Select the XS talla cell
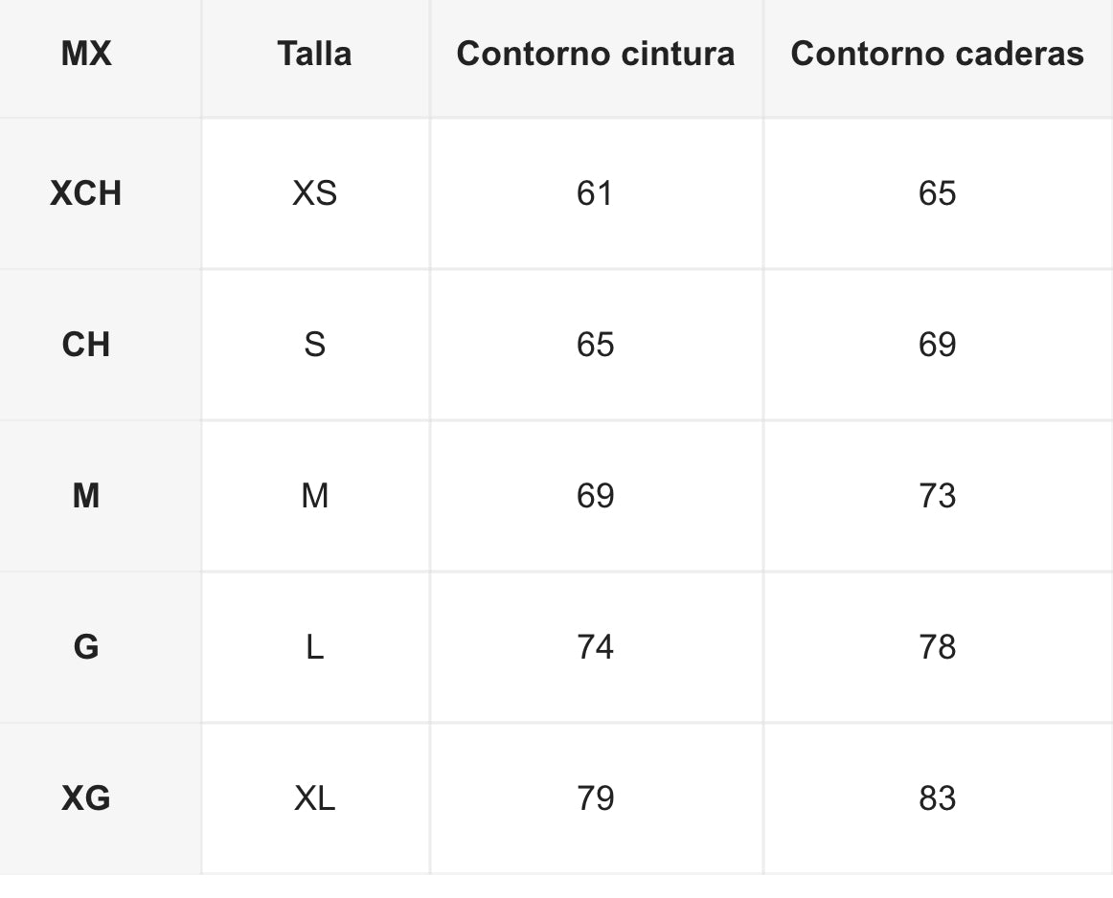The image size is (1113, 898). pyautogui.click(x=314, y=193)
